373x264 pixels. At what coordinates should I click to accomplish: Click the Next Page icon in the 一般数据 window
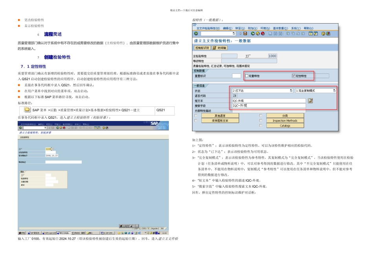tap(298, 33)
